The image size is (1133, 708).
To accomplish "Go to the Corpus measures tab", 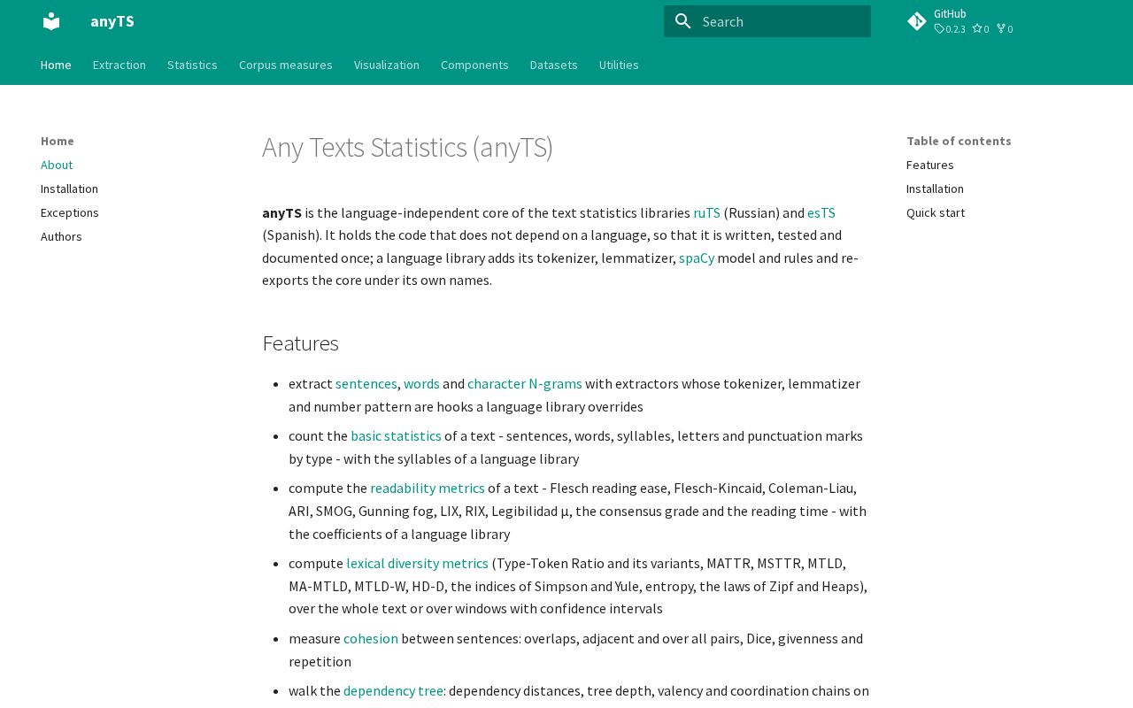I will [286, 65].
